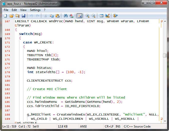
Task: Click GetSubMenu on line 185
Action: click(75, 102)
